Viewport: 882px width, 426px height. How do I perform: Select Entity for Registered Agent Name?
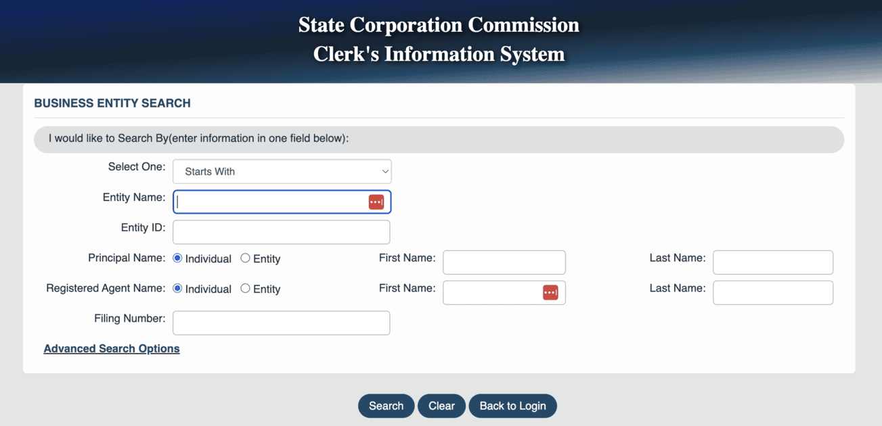coord(245,289)
